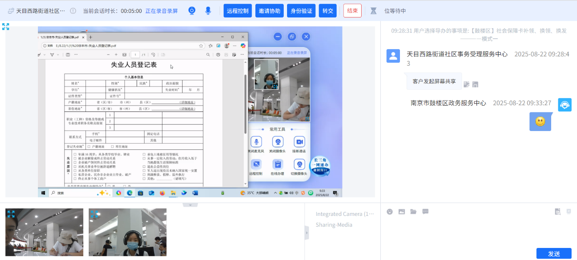Click the second video thumbnail with the masked agent
This screenshot has height=260, width=577.
click(127, 232)
